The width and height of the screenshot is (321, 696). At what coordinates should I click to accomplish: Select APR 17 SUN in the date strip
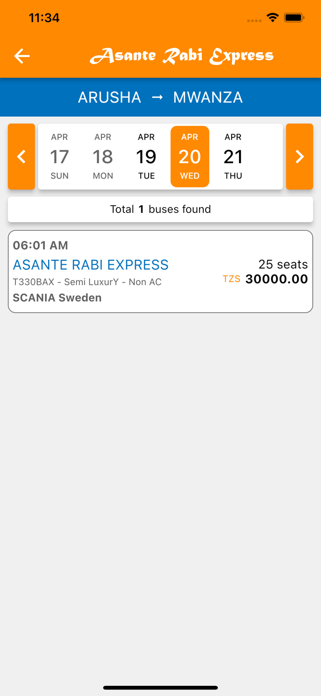(x=59, y=156)
